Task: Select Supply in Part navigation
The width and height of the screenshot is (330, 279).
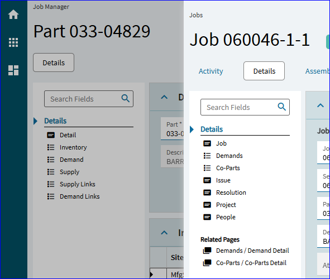Action: tap(69, 172)
